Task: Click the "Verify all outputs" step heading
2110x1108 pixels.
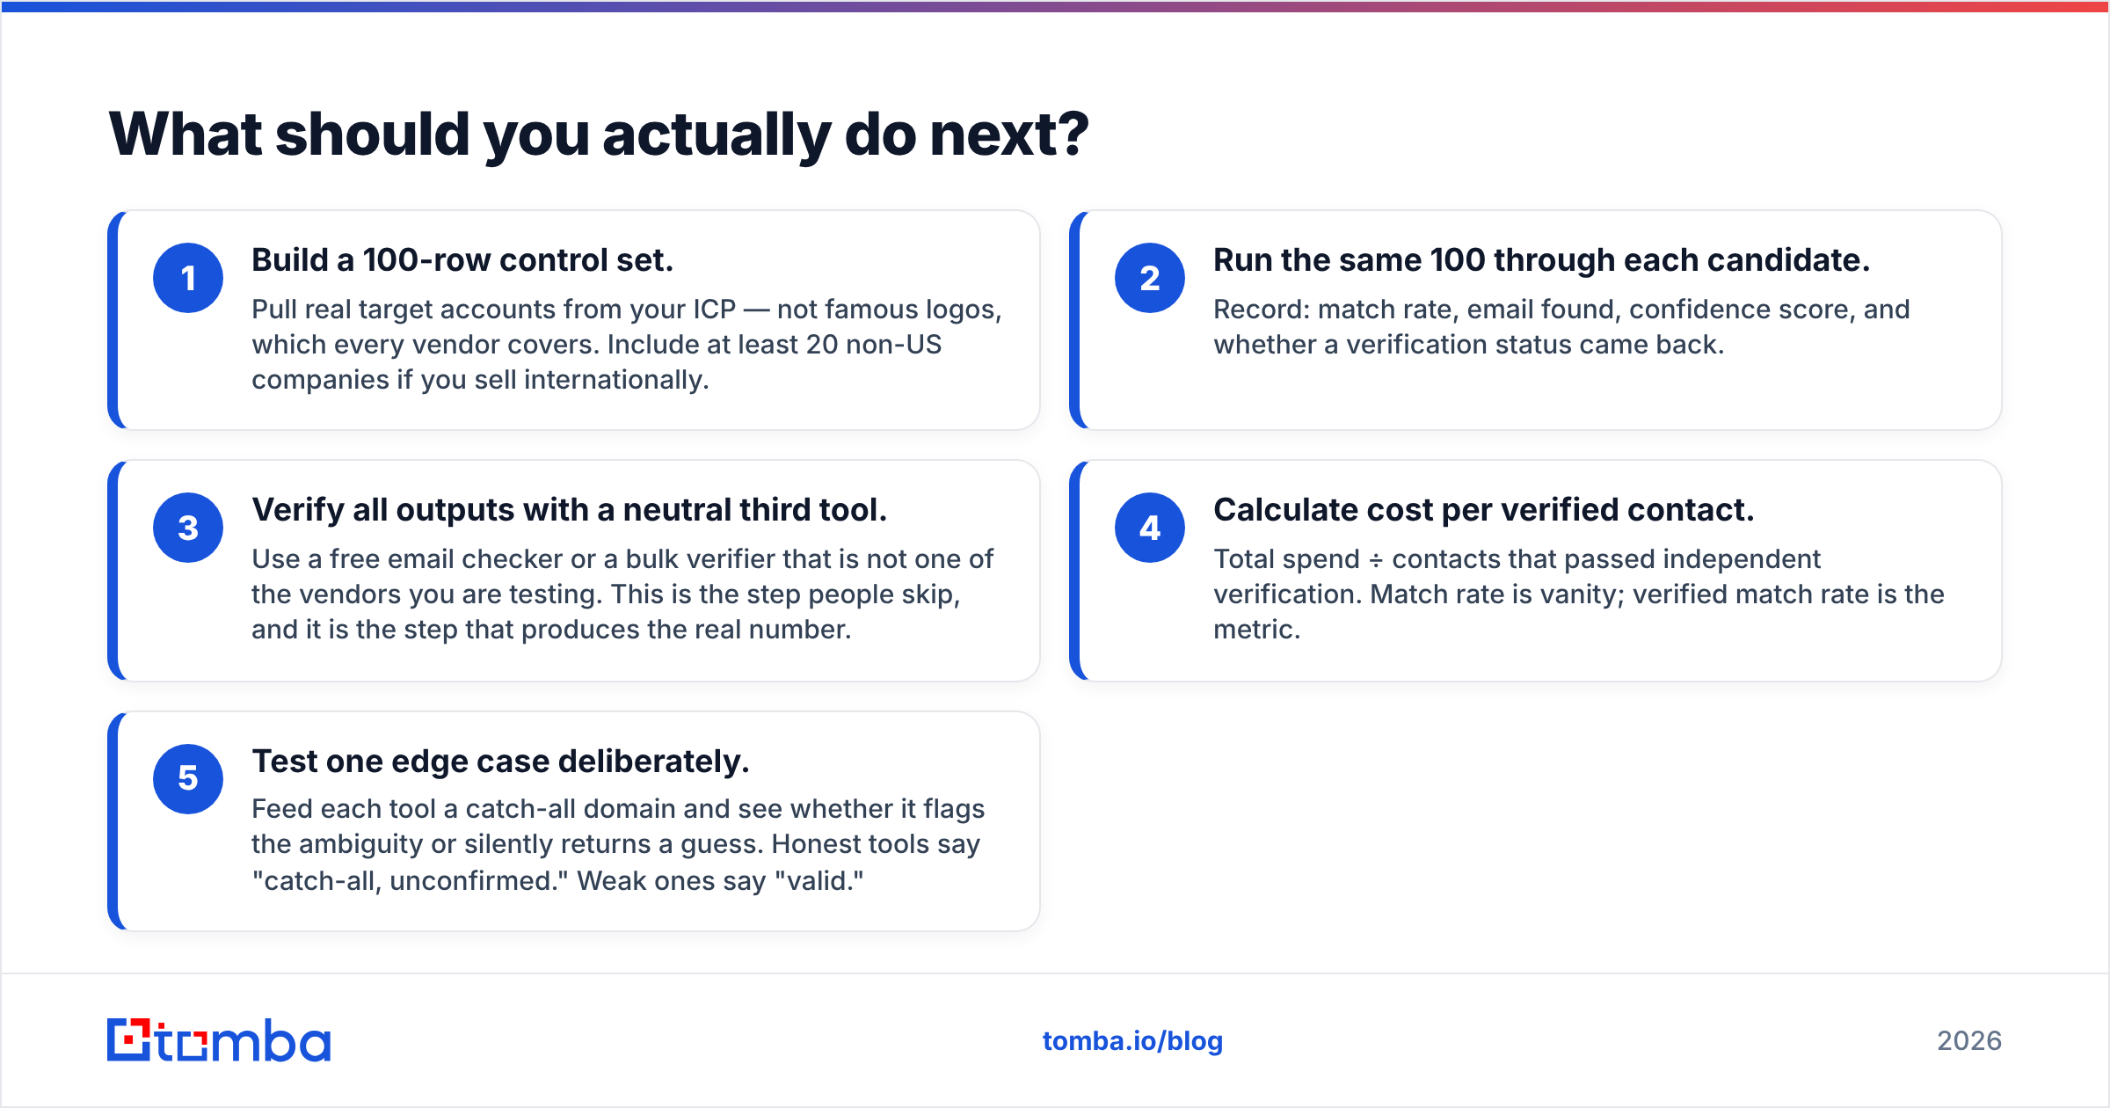Action: [x=570, y=510]
